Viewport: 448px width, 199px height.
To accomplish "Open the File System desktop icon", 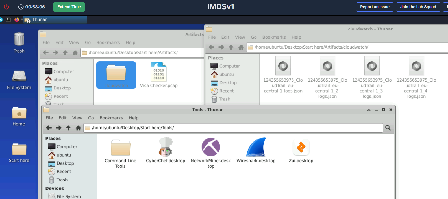I will click(19, 80).
